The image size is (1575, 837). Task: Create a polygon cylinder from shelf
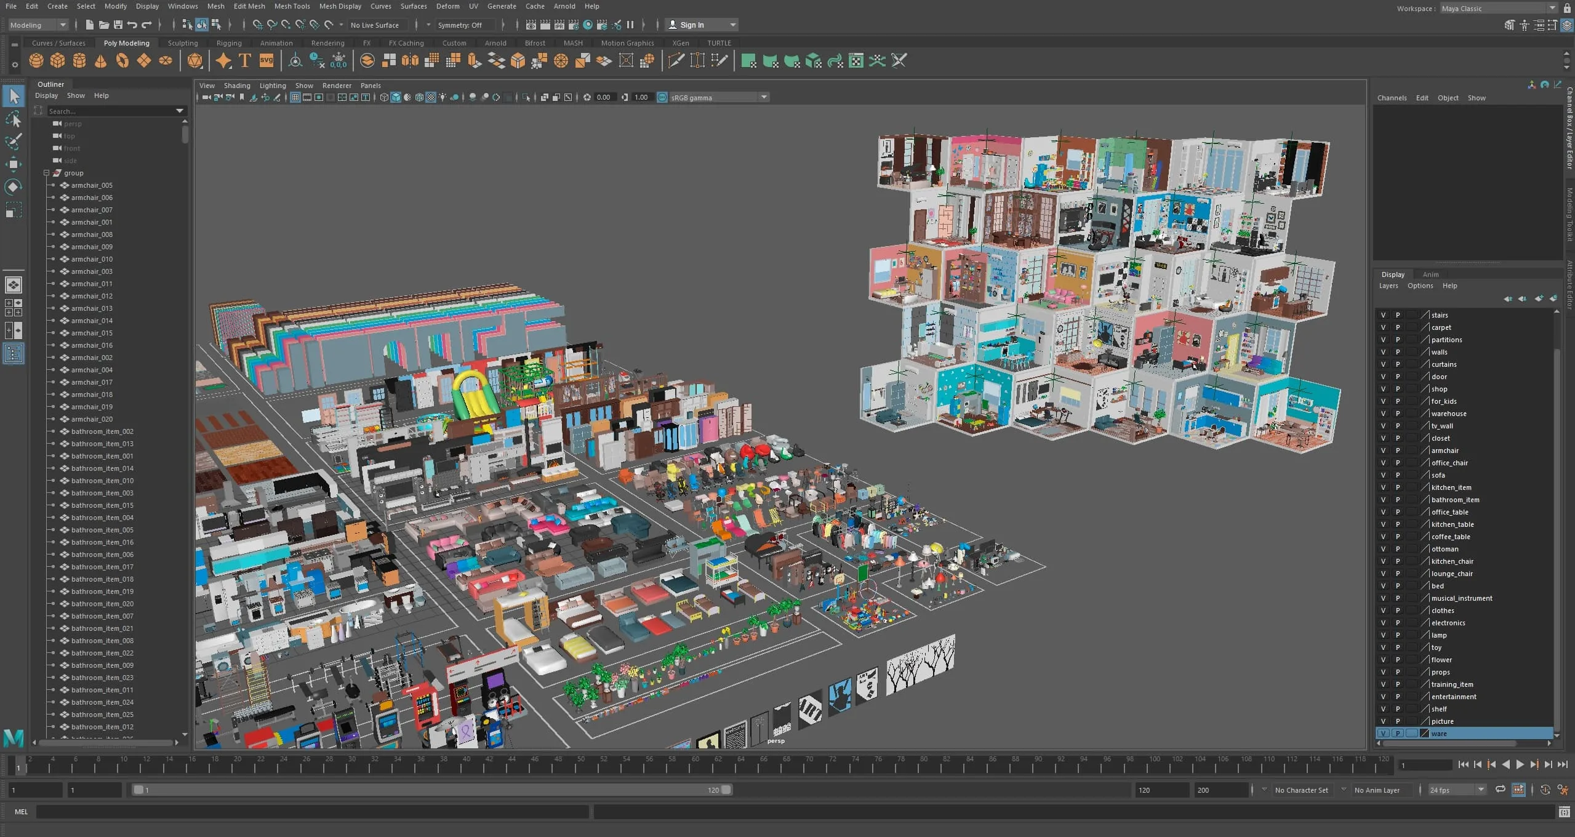point(79,60)
